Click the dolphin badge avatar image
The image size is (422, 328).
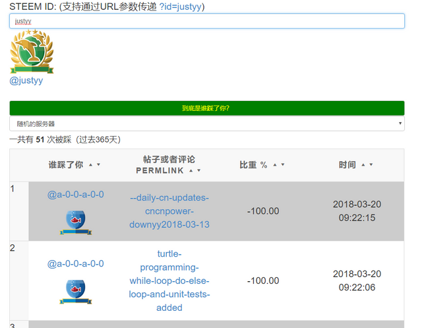32,51
